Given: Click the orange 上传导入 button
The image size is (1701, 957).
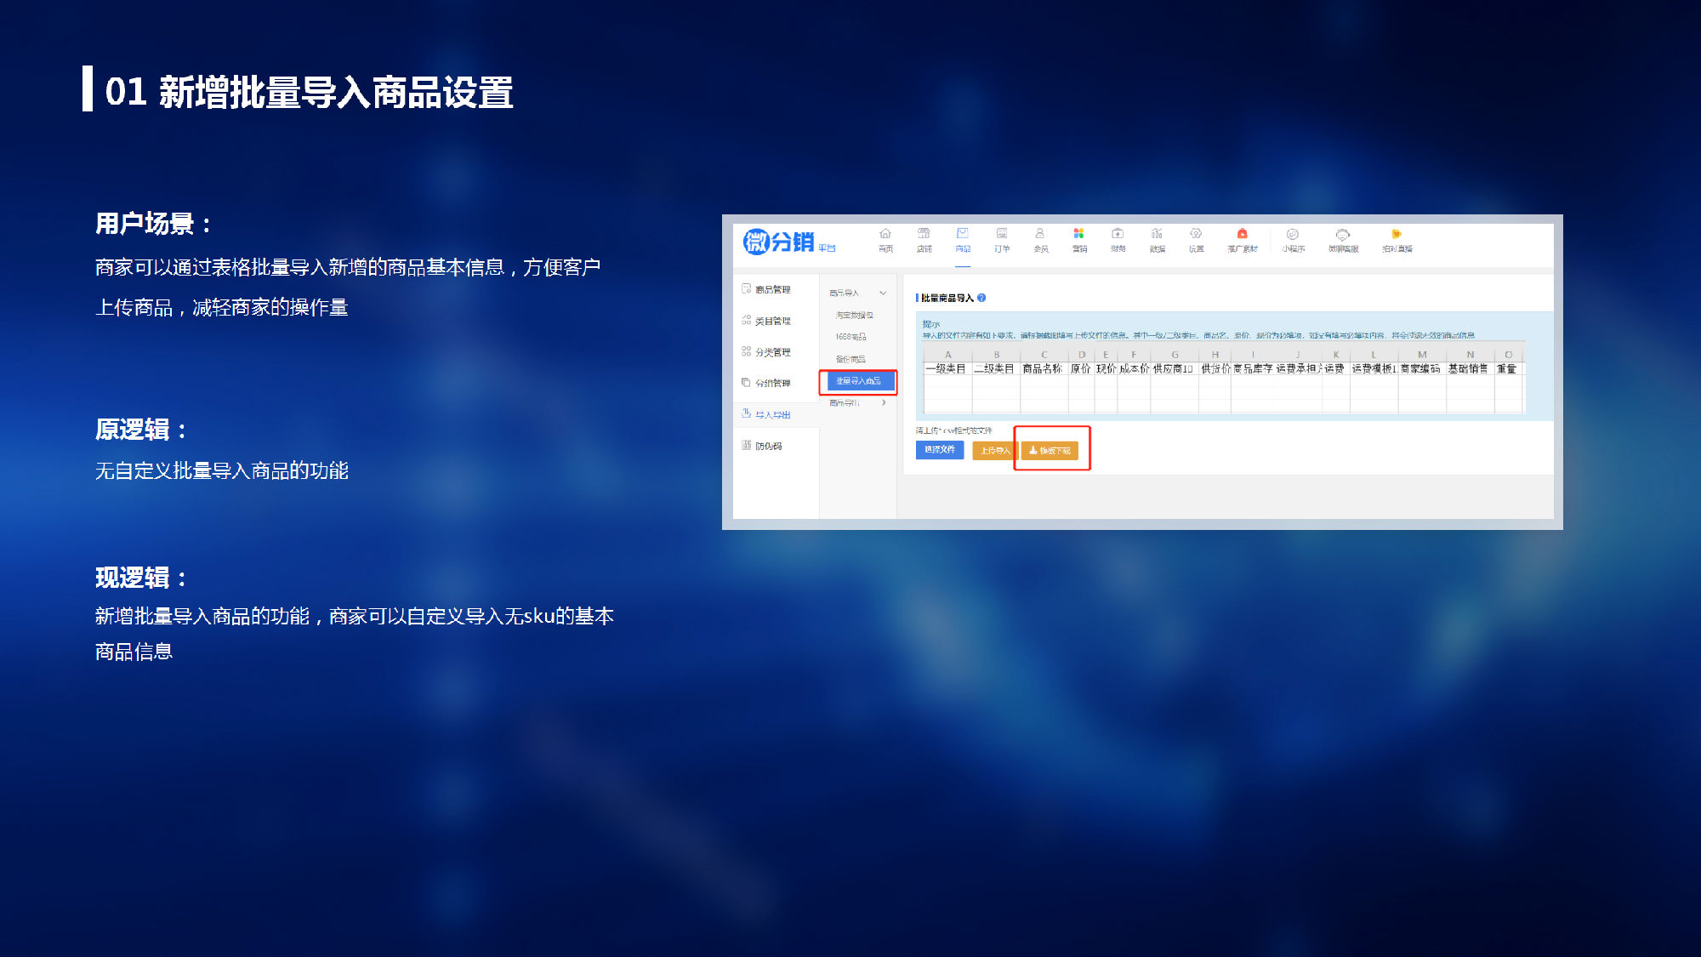Looking at the screenshot, I should [993, 451].
